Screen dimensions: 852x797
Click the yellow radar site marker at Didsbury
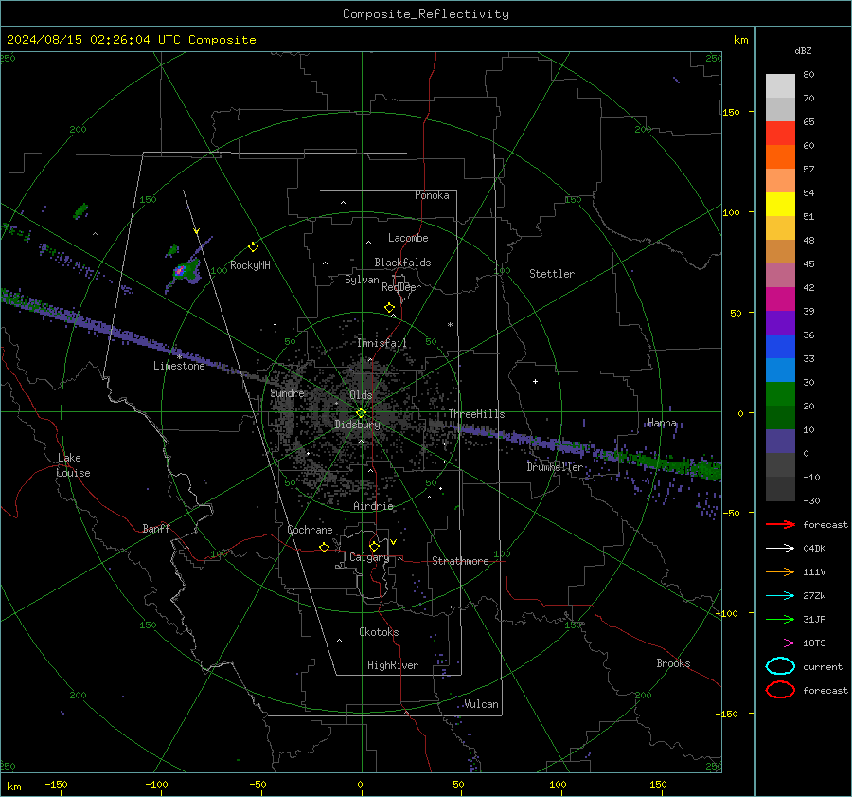[x=362, y=413]
